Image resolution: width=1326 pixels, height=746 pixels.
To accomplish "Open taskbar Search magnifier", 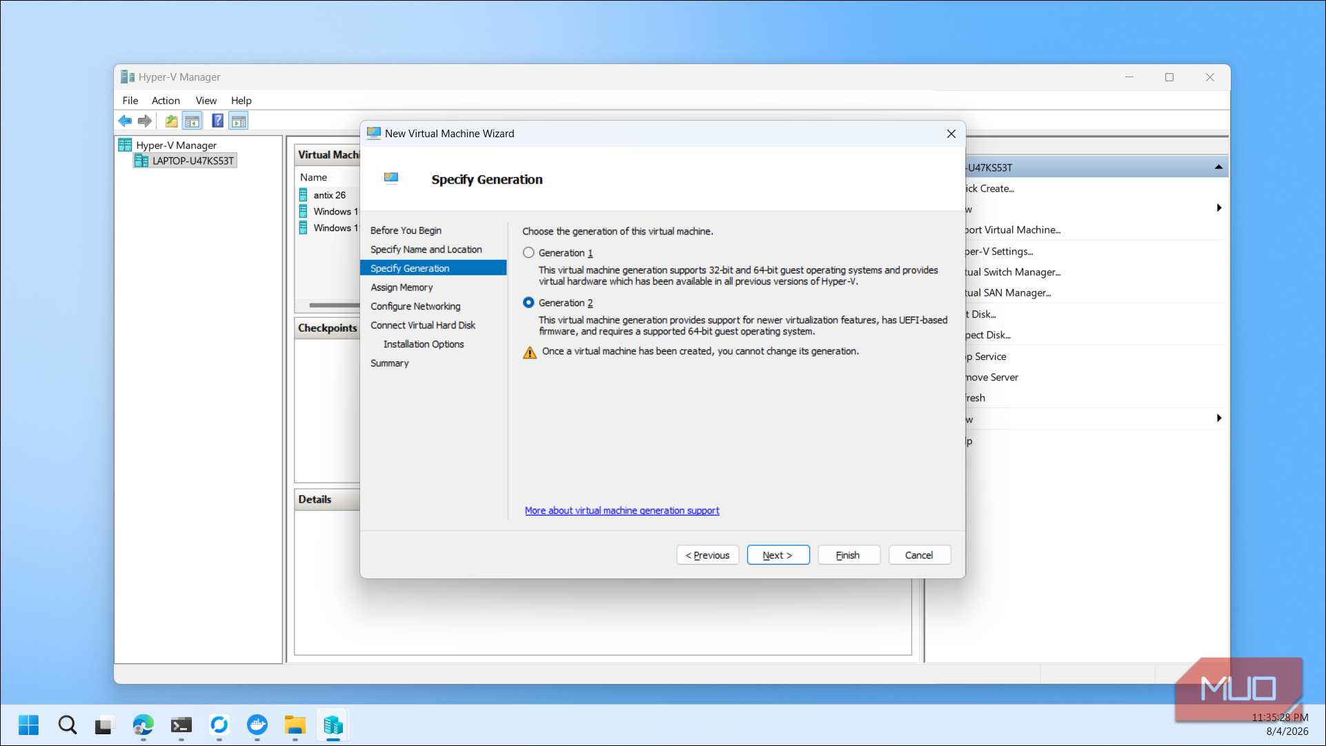I will pos(67,725).
